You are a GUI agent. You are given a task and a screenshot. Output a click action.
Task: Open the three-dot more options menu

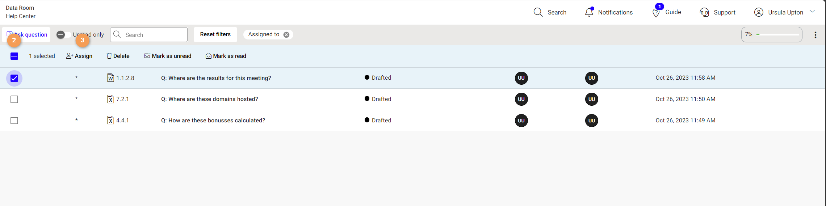[815, 35]
